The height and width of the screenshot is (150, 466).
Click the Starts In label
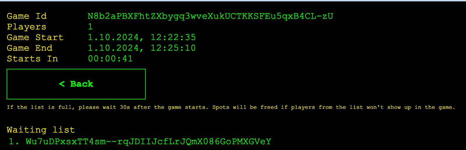(x=32, y=59)
